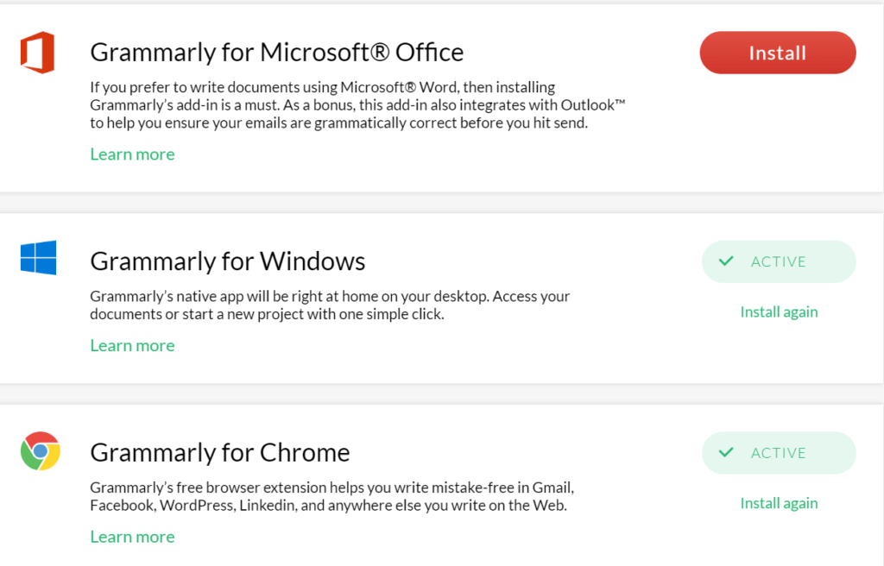Install Grammarly for Microsoft Office

[x=778, y=53]
